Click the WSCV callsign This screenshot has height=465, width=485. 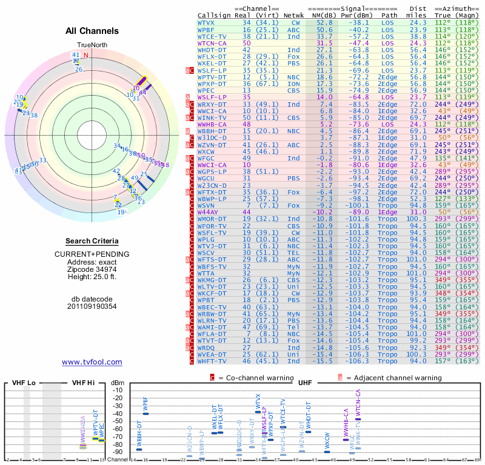[206, 252]
